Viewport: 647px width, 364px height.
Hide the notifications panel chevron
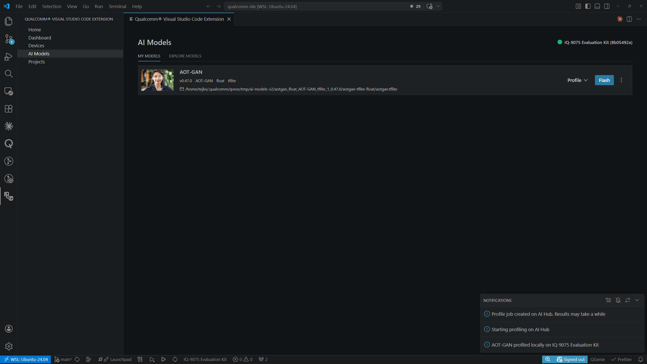(x=637, y=300)
